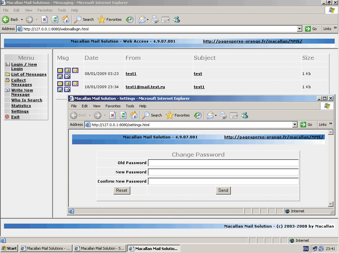Image resolution: width=339 pixels, height=253 pixels.
Task: Click the Print icon in Settings window toolbar
Action: (x=223, y=115)
